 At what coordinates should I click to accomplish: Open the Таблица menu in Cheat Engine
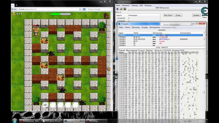click(134, 5)
